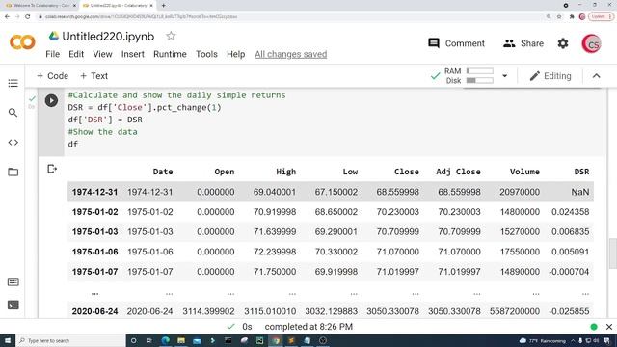The height and width of the screenshot is (347, 617).
Task: Open the command palette icon in sidebar
Action: [13, 282]
